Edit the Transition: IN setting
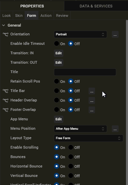Image resolution: width=128 pixels, height=185 pixels. (59, 53)
